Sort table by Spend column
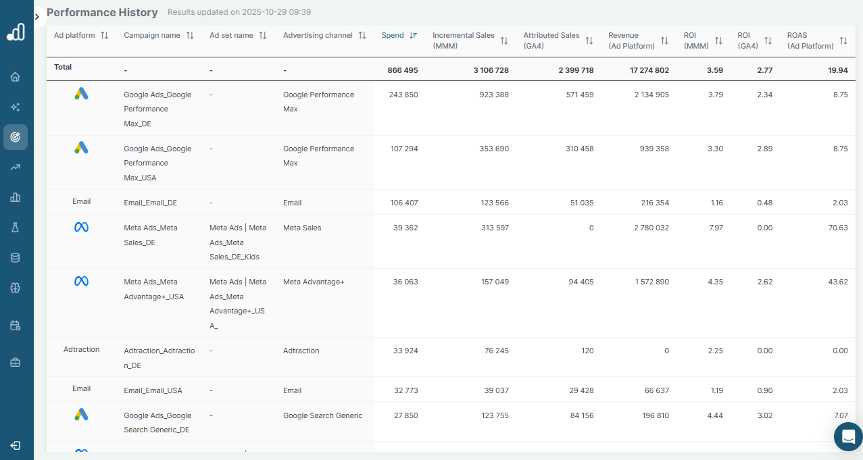Image resolution: width=863 pixels, height=460 pixels. (413, 35)
